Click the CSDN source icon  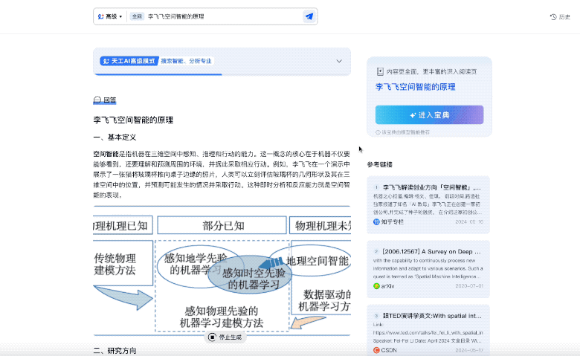click(x=376, y=350)
